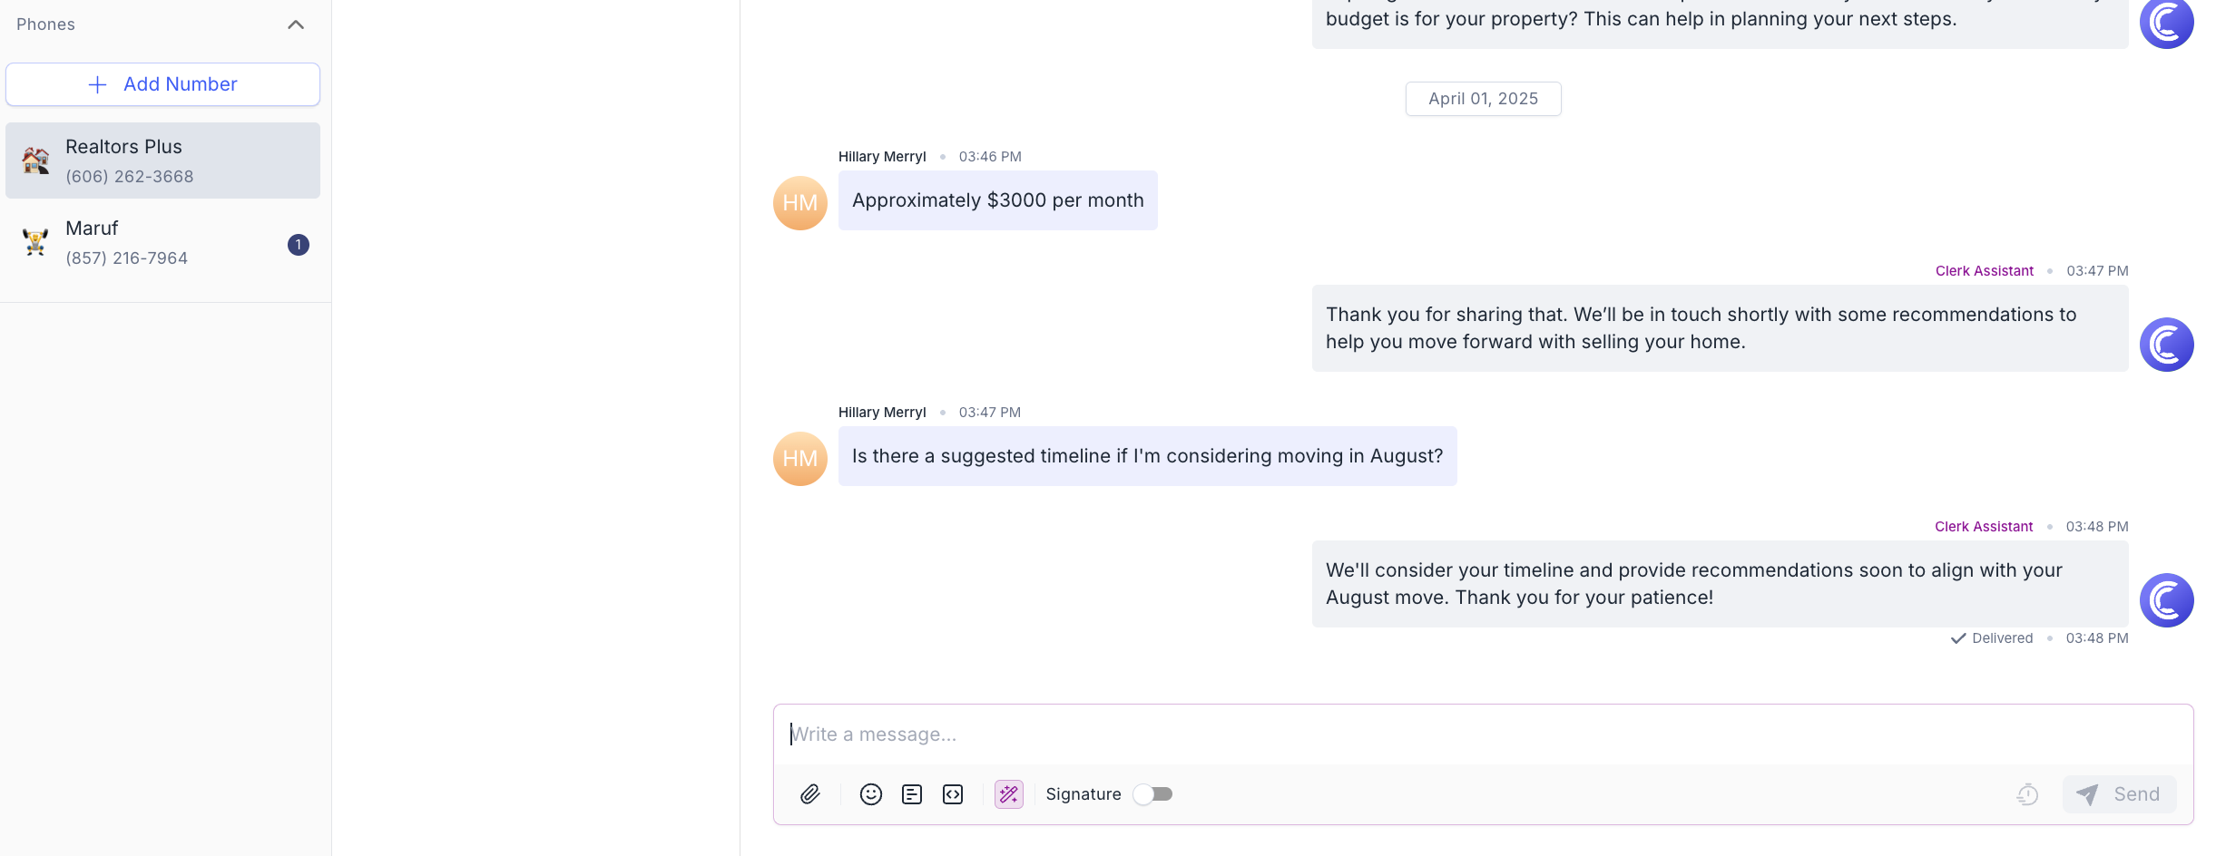Screen dimensions: 2216x856
Task: Click the paperclip attachment icon
Action: tap(810, 794)
